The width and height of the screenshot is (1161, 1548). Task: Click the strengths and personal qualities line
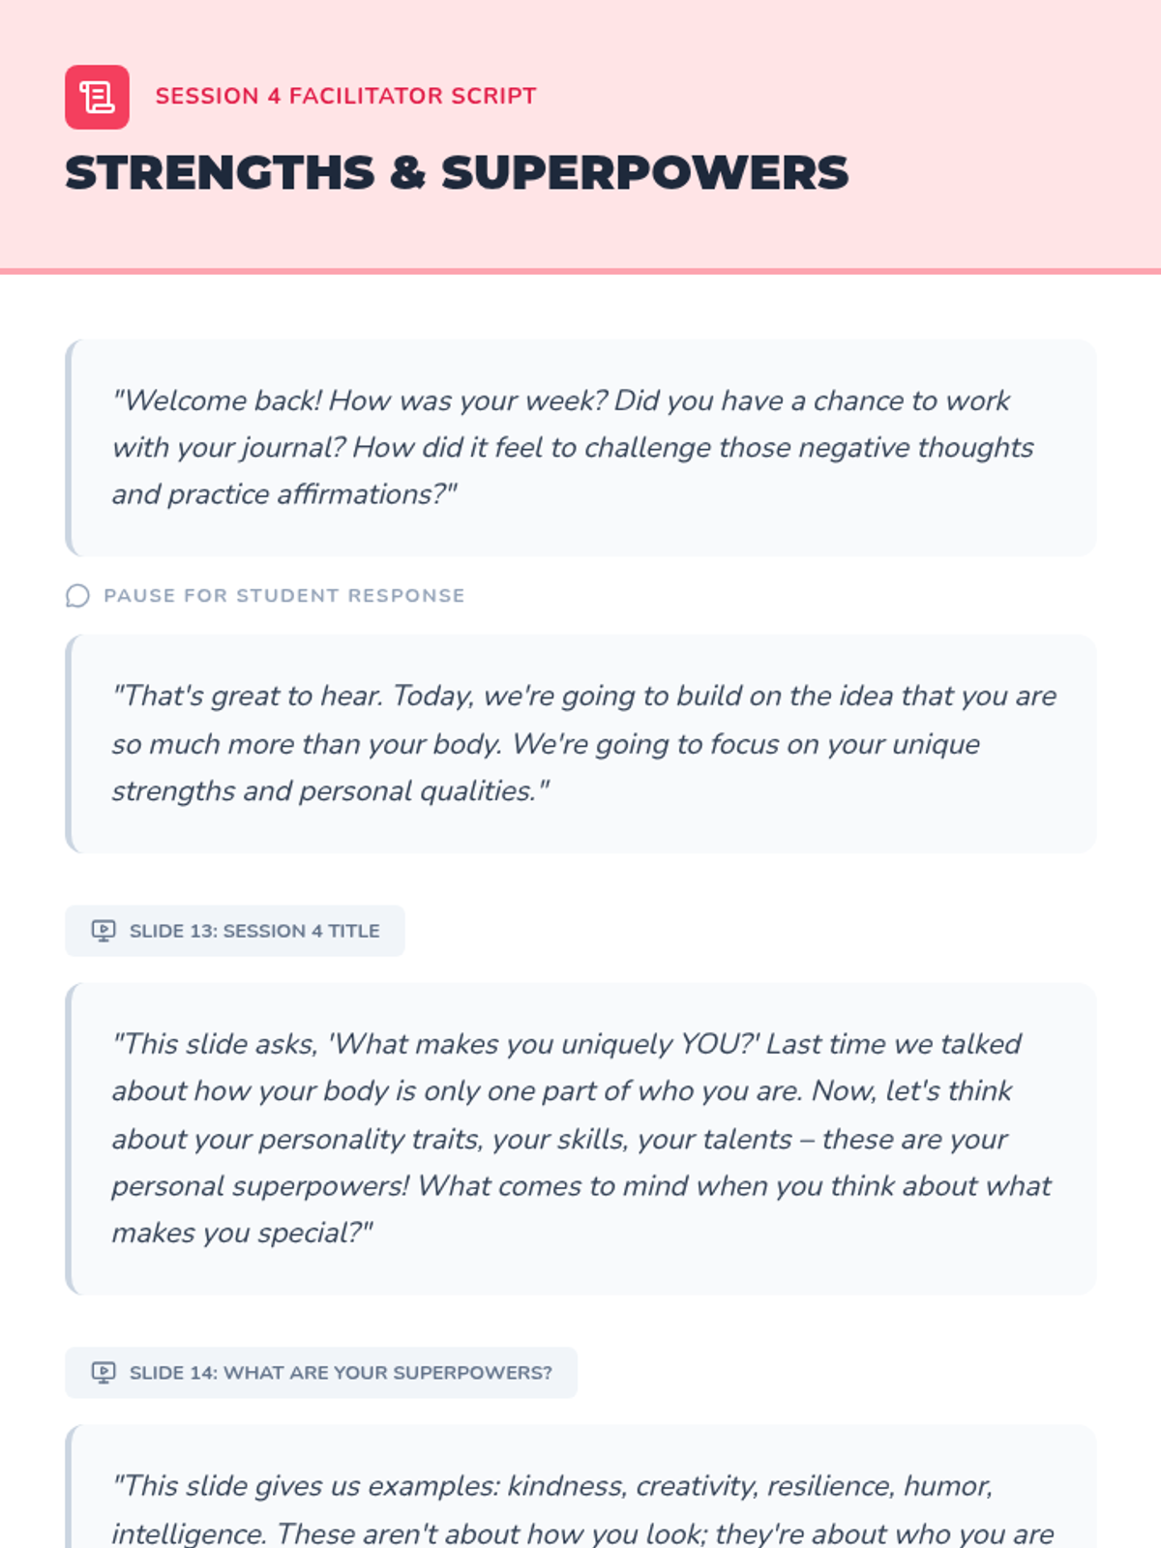[331, 790]
